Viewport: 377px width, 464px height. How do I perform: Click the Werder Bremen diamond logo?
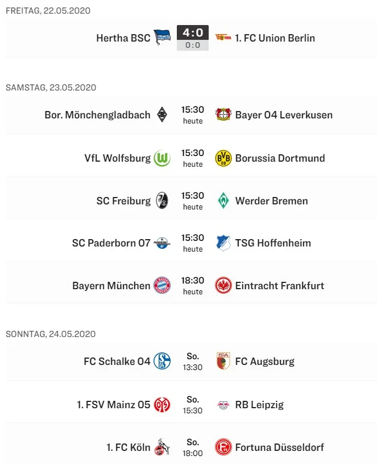[223, 201]
